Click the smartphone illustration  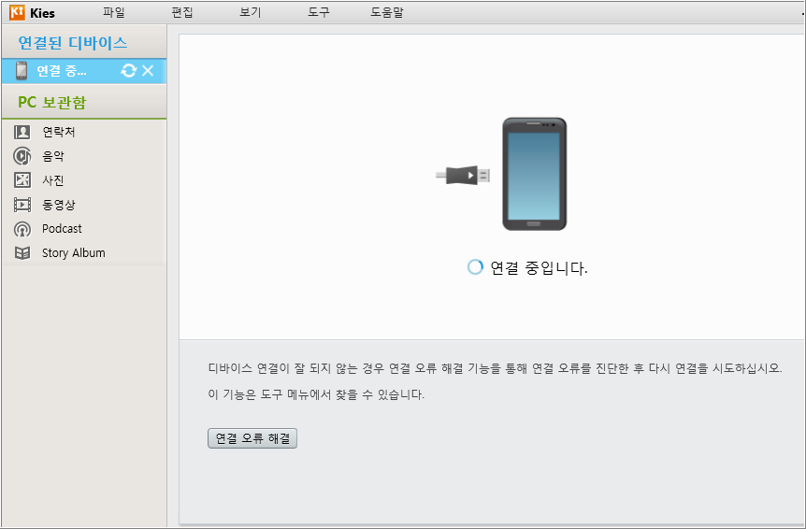click(535, 174)
